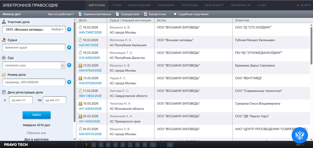Open the БАНК РЕШЕНИЙ tab
The image size is (313, 148).
pos(139,5)
